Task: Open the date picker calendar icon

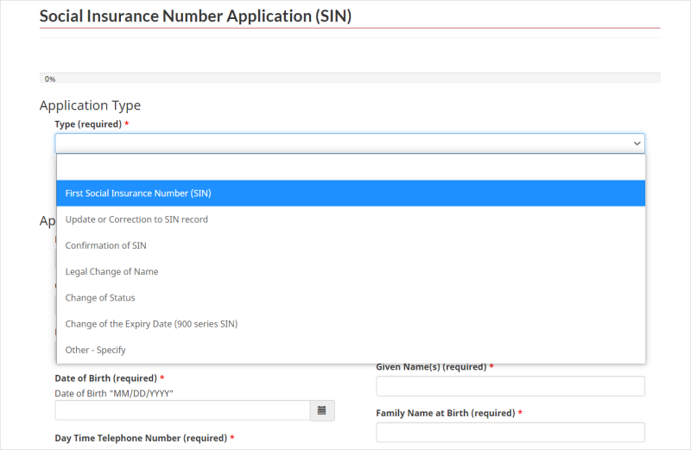Action: (321, 410)
